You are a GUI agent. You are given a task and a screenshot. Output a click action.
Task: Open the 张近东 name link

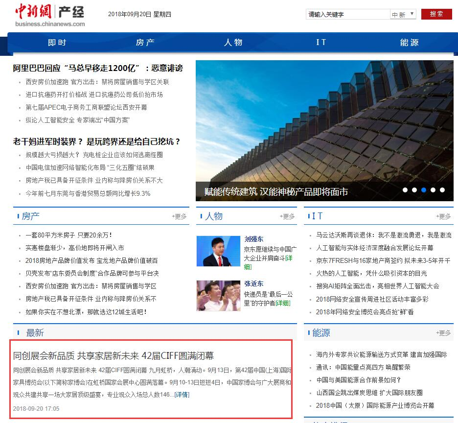(254, 283)
